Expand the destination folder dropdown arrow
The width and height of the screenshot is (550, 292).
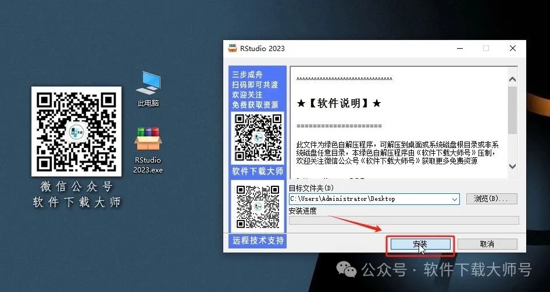click(x=455, y=199)
